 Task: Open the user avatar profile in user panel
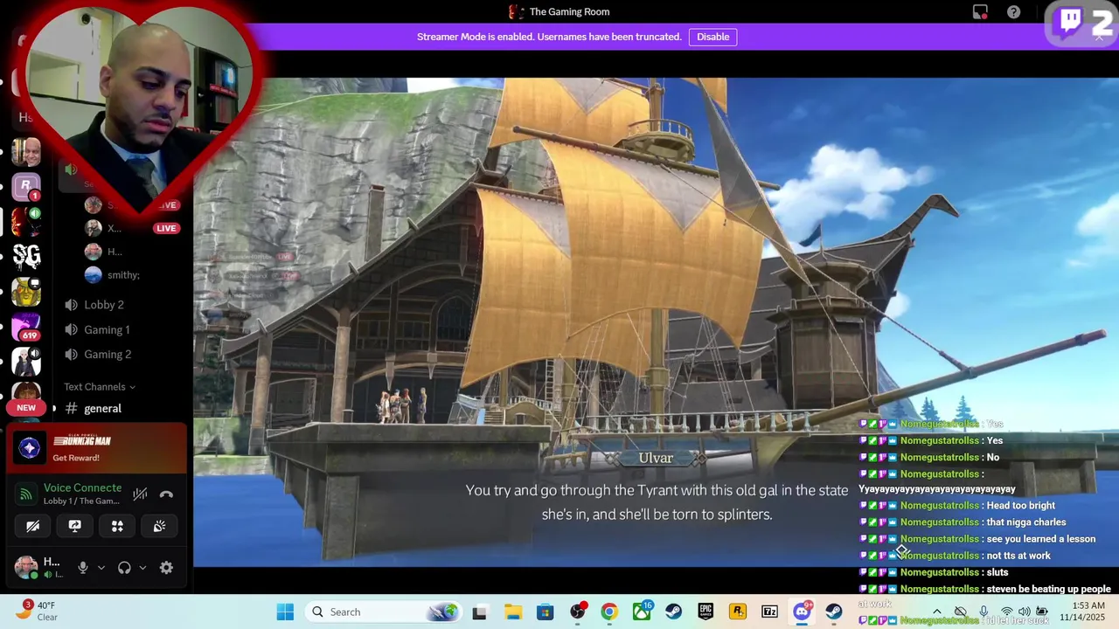[26, 568]
